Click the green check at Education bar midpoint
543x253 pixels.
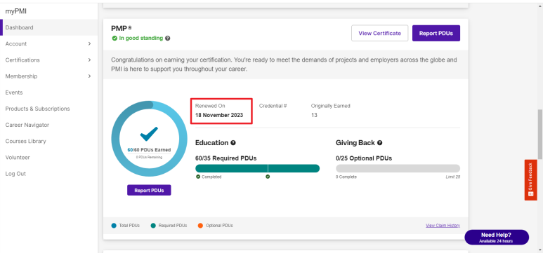point(268,177)
